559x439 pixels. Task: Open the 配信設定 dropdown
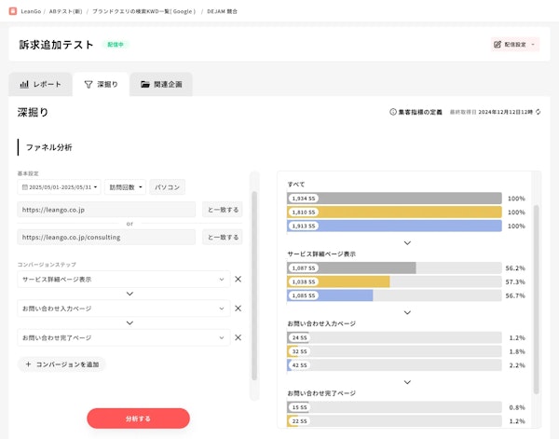tap(514, 44)
